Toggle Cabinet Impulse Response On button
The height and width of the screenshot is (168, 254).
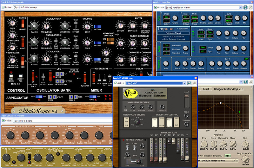(x=228, y=156)
